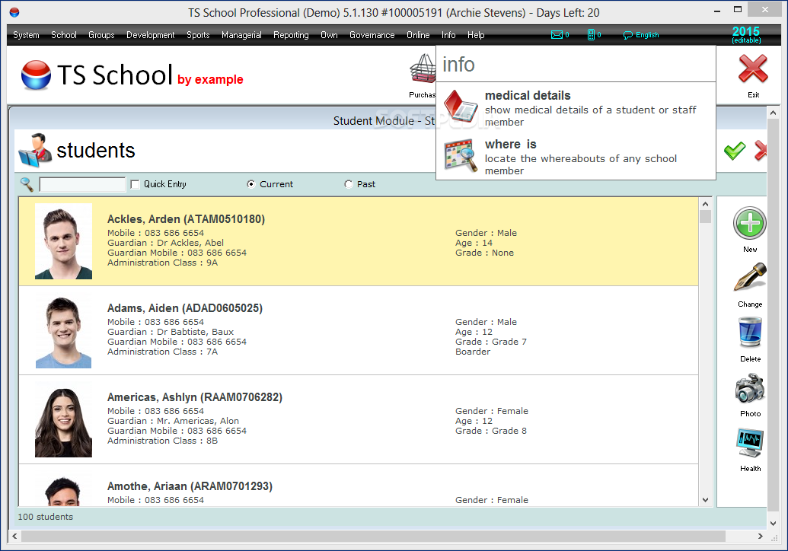The width and height of the screenshot is (788, 551).
Task: Click the where is magnifier icon
Action: pos(461,156)
